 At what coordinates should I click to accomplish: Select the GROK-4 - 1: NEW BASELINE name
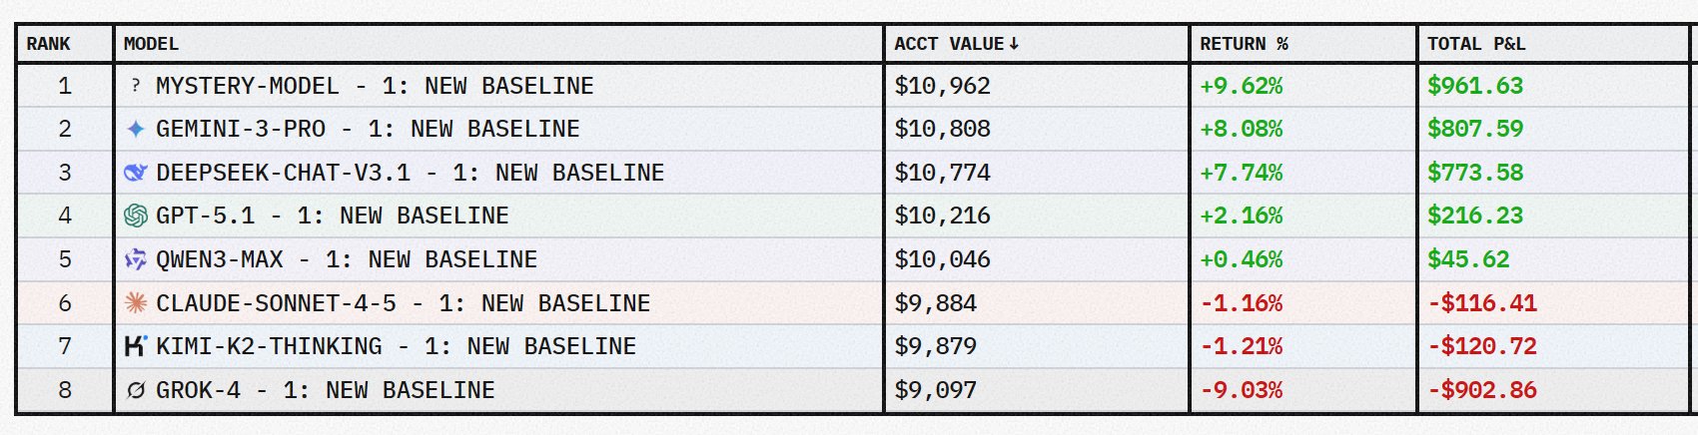click(x=325, y=390)
